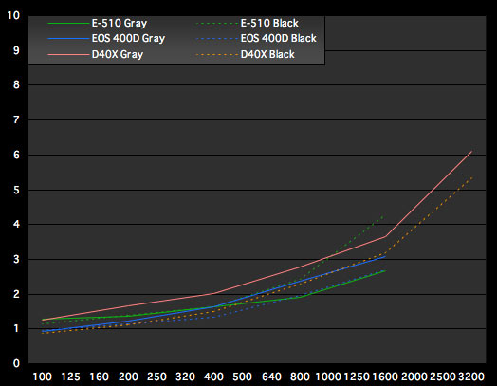Screen dimensions: 497x386
Task: Click the x-axis ISO label 1600
Action: point(385,377)
